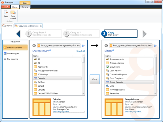
Task: Select the Code Reviews library
Action: (x=129, y=71)
